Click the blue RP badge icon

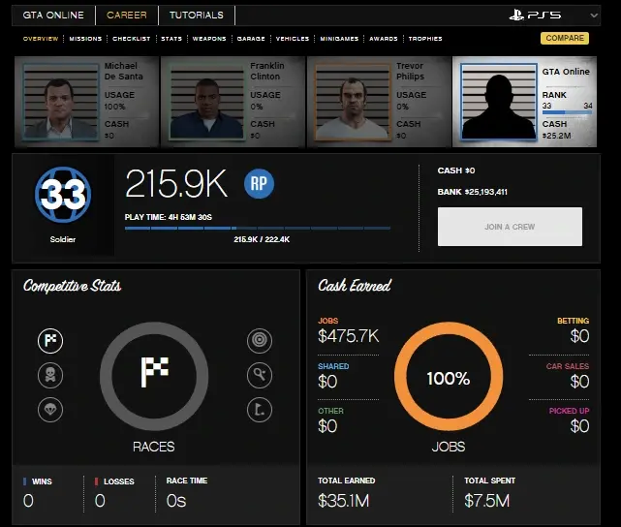(x=259, y=183)
